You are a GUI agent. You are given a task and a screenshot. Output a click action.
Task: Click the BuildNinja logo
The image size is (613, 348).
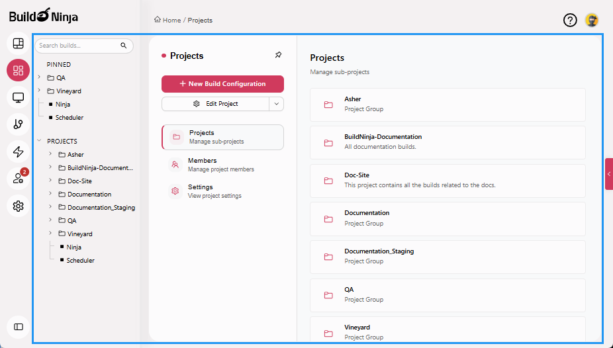44,16
